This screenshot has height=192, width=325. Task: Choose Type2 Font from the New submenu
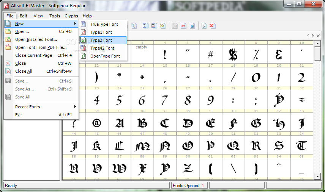103,40
